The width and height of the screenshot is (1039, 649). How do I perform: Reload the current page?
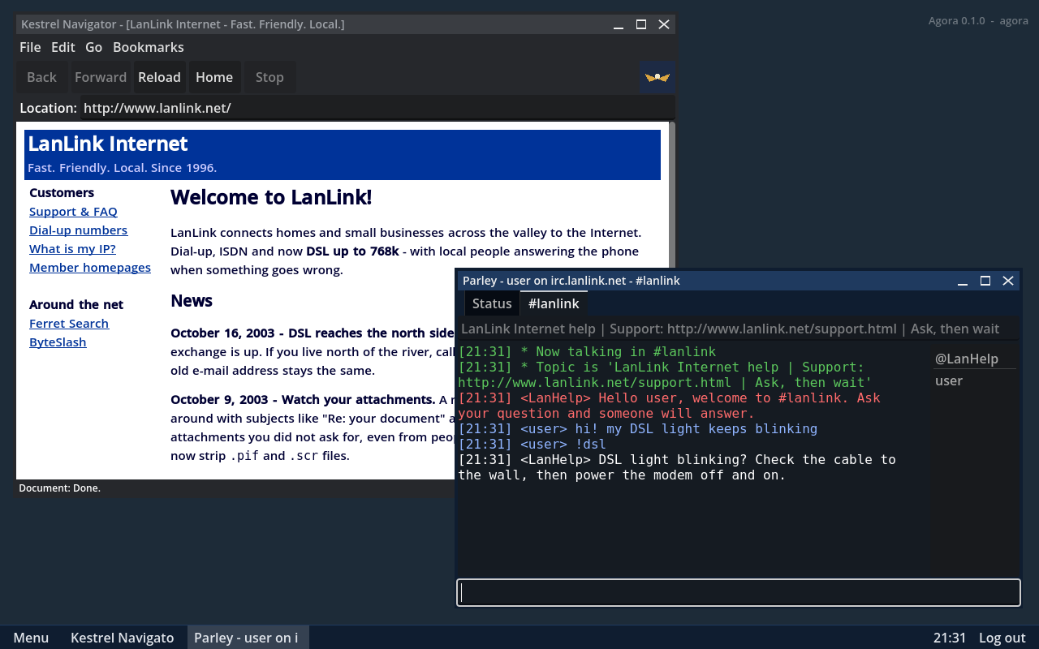point(159,77)
